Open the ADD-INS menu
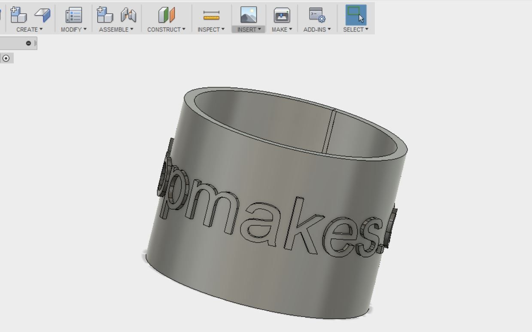 click(317, 30)
